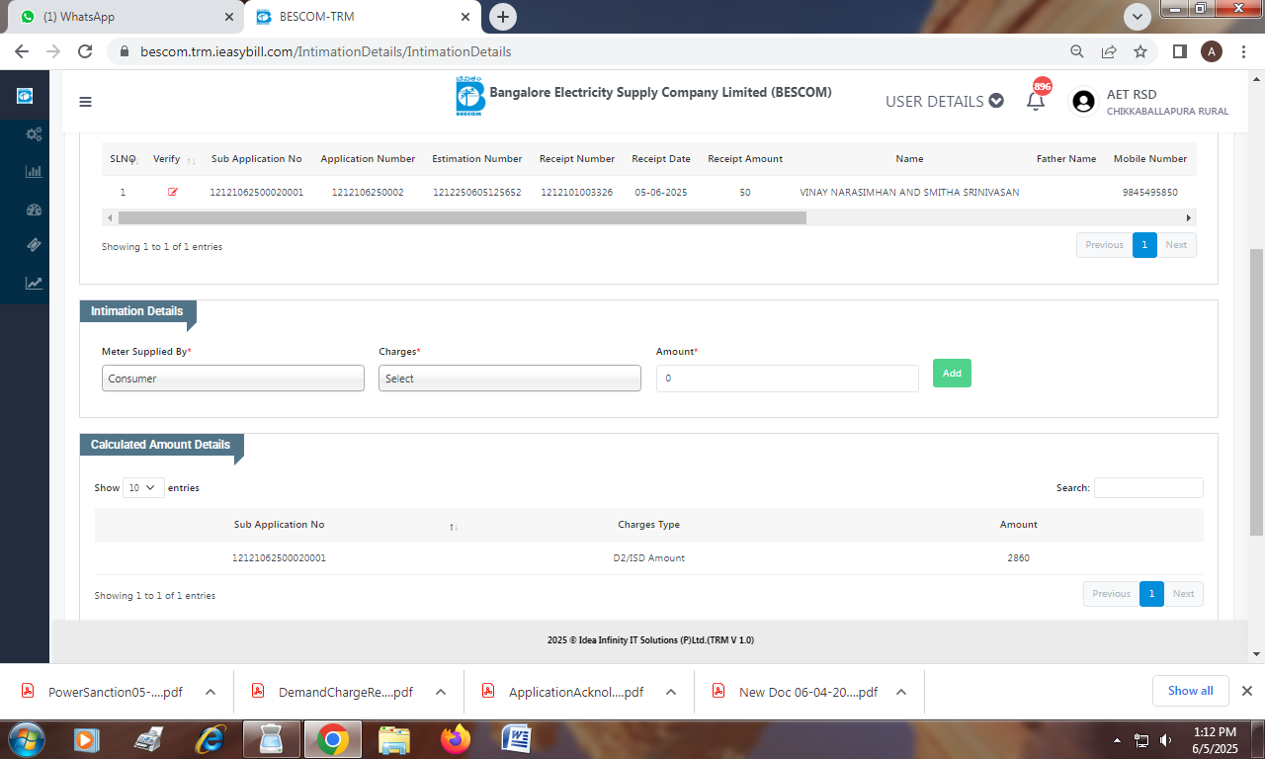Open the Chrome profile avatar
The height and width of the screenshot is (759, 1265).
1212,51
